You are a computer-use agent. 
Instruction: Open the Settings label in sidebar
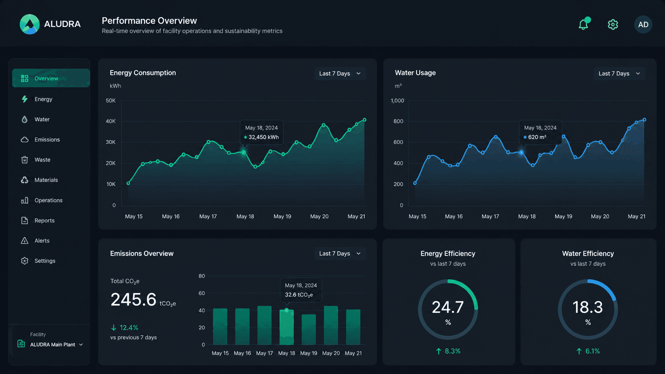[45, 261]
